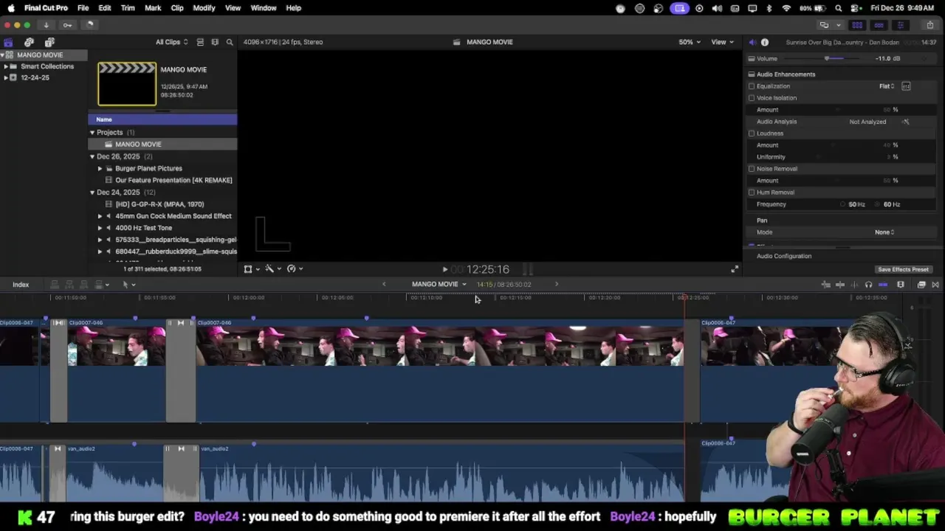Enter full screen viewer arrows icon
This screenshot has height=531, width=945.
click(x=735, y=269)
